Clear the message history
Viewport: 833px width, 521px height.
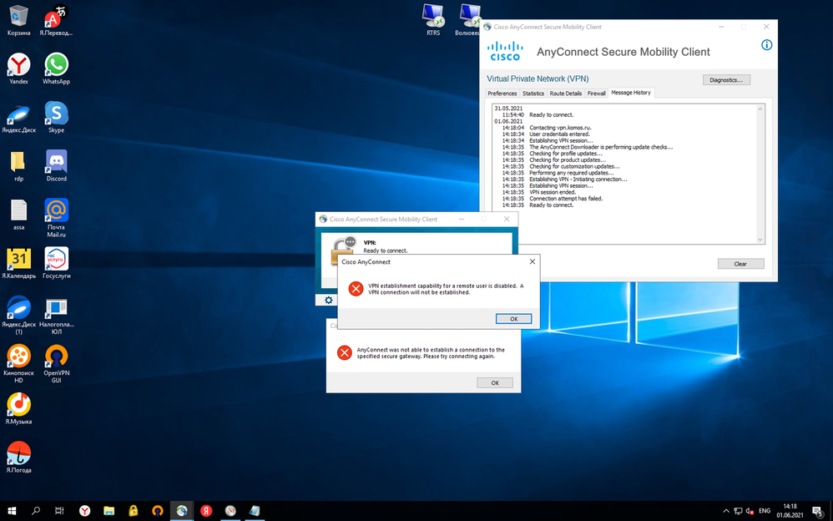tap(740, 264)
